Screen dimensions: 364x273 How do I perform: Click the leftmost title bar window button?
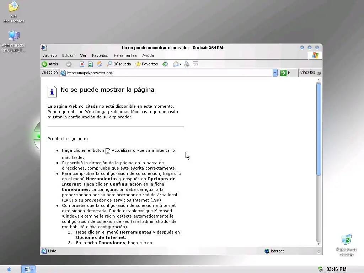pyautogui.click(x=302, y=47)
